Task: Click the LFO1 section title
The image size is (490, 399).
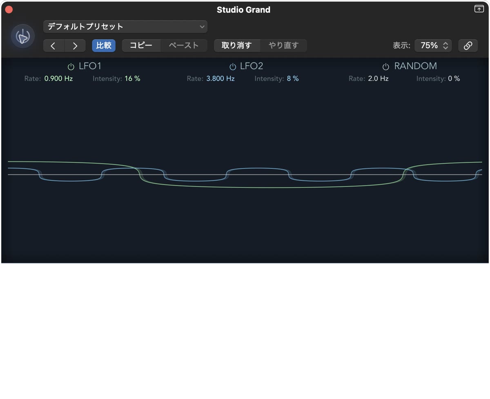Action: point(90,66)
